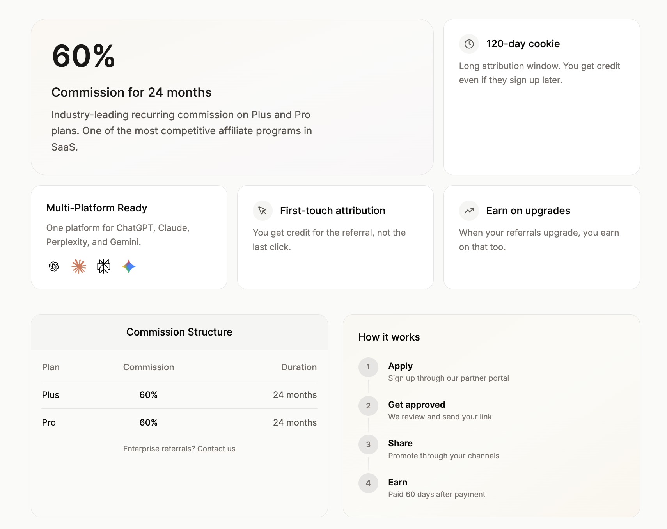
Task: Click the step 2 circle for Get approved
Action: coord(368,406)
